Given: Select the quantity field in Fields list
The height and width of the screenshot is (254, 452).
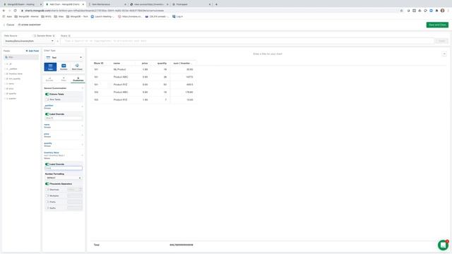Looking at the screenshot, I should (x=12, y=93).
